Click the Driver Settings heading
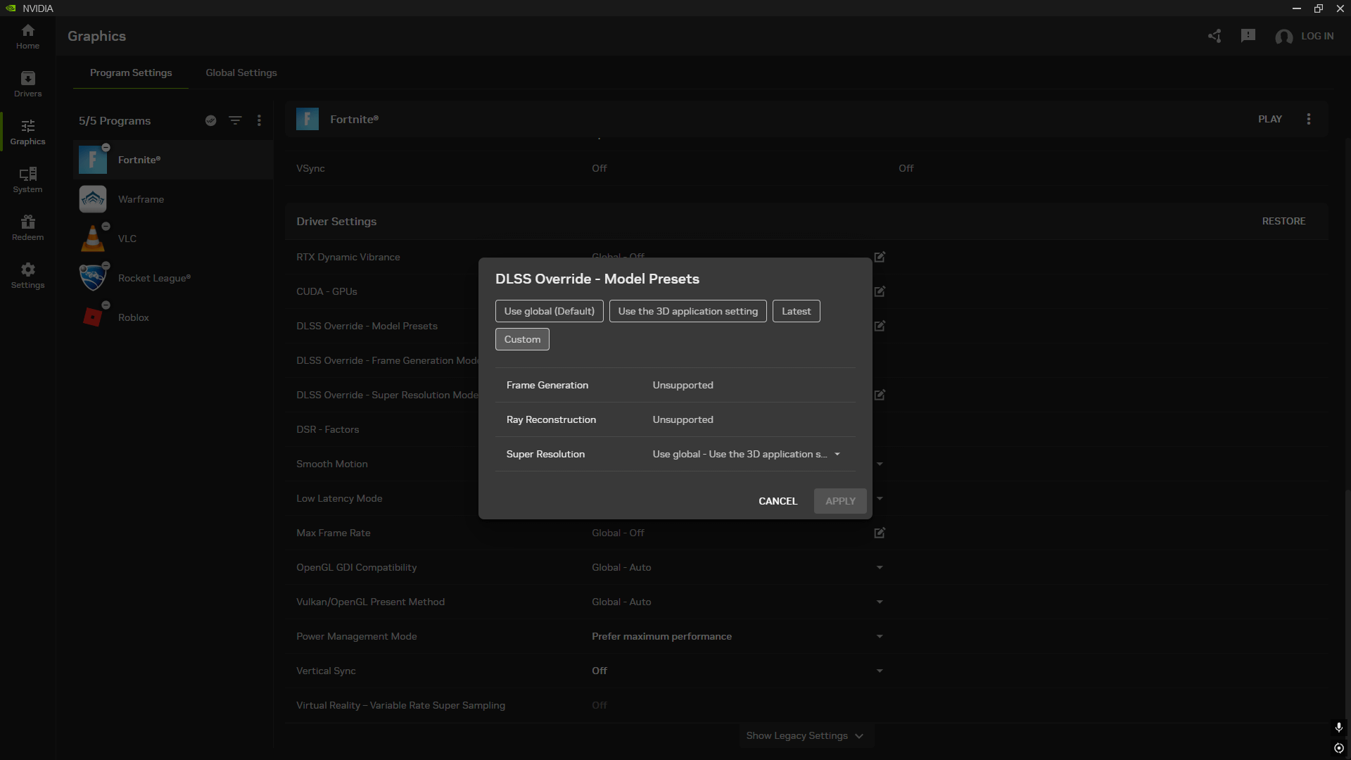This screenshot has height=760, width=1351. (336, 221)
